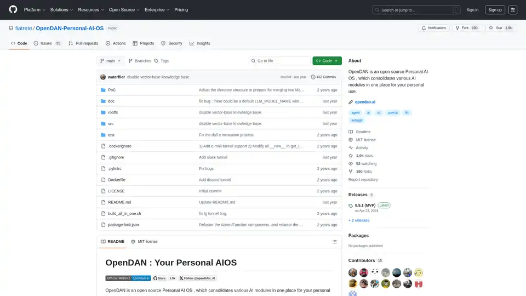
Task: Click the Sign up button
Action: (495, 10)
